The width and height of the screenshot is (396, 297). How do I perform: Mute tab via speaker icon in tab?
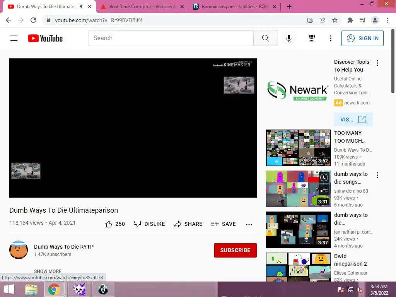81,7
